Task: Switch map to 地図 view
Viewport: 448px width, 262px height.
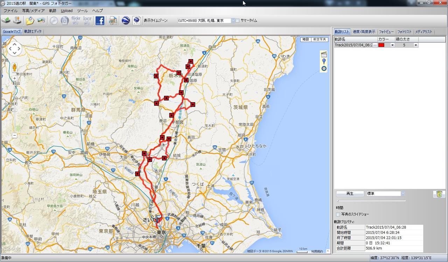Action: 306,39
